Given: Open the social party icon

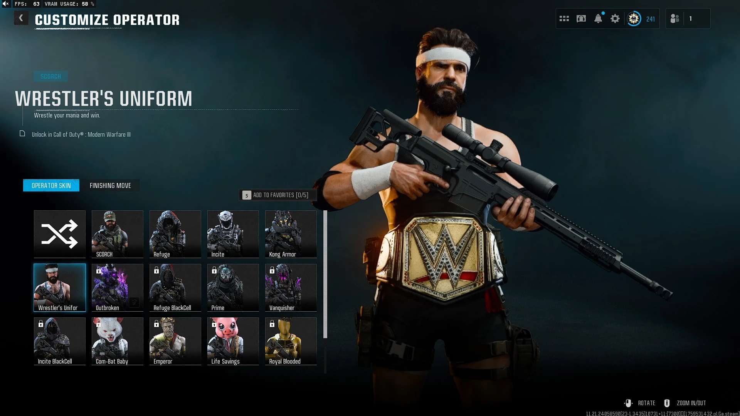Looking at the screenshot, I should [x=675, y=18].
